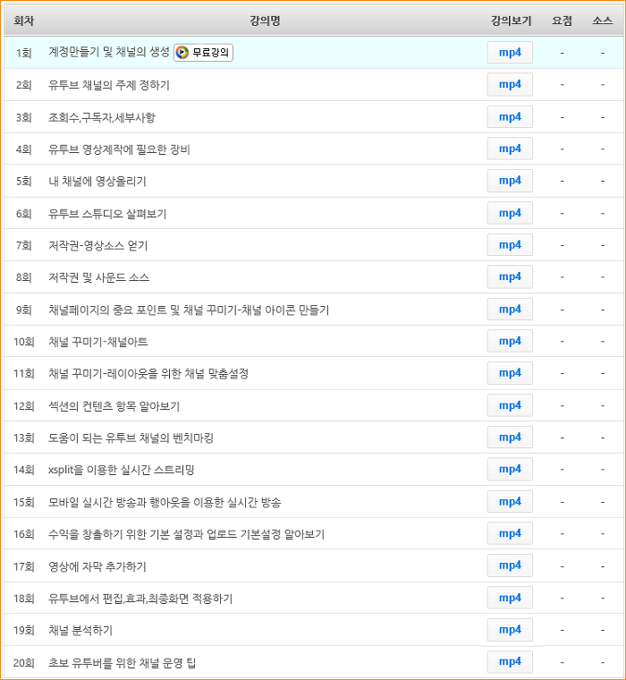Open mp4 for lecture 1회 계정만들기
Screen dimensions: 626x680
(510, 53)
